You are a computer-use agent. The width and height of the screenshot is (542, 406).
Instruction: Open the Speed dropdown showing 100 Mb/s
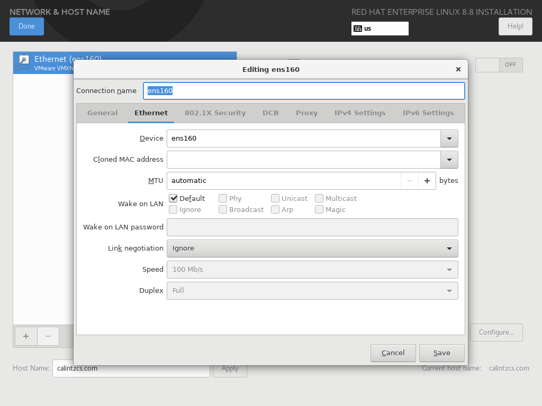[312, 270]
